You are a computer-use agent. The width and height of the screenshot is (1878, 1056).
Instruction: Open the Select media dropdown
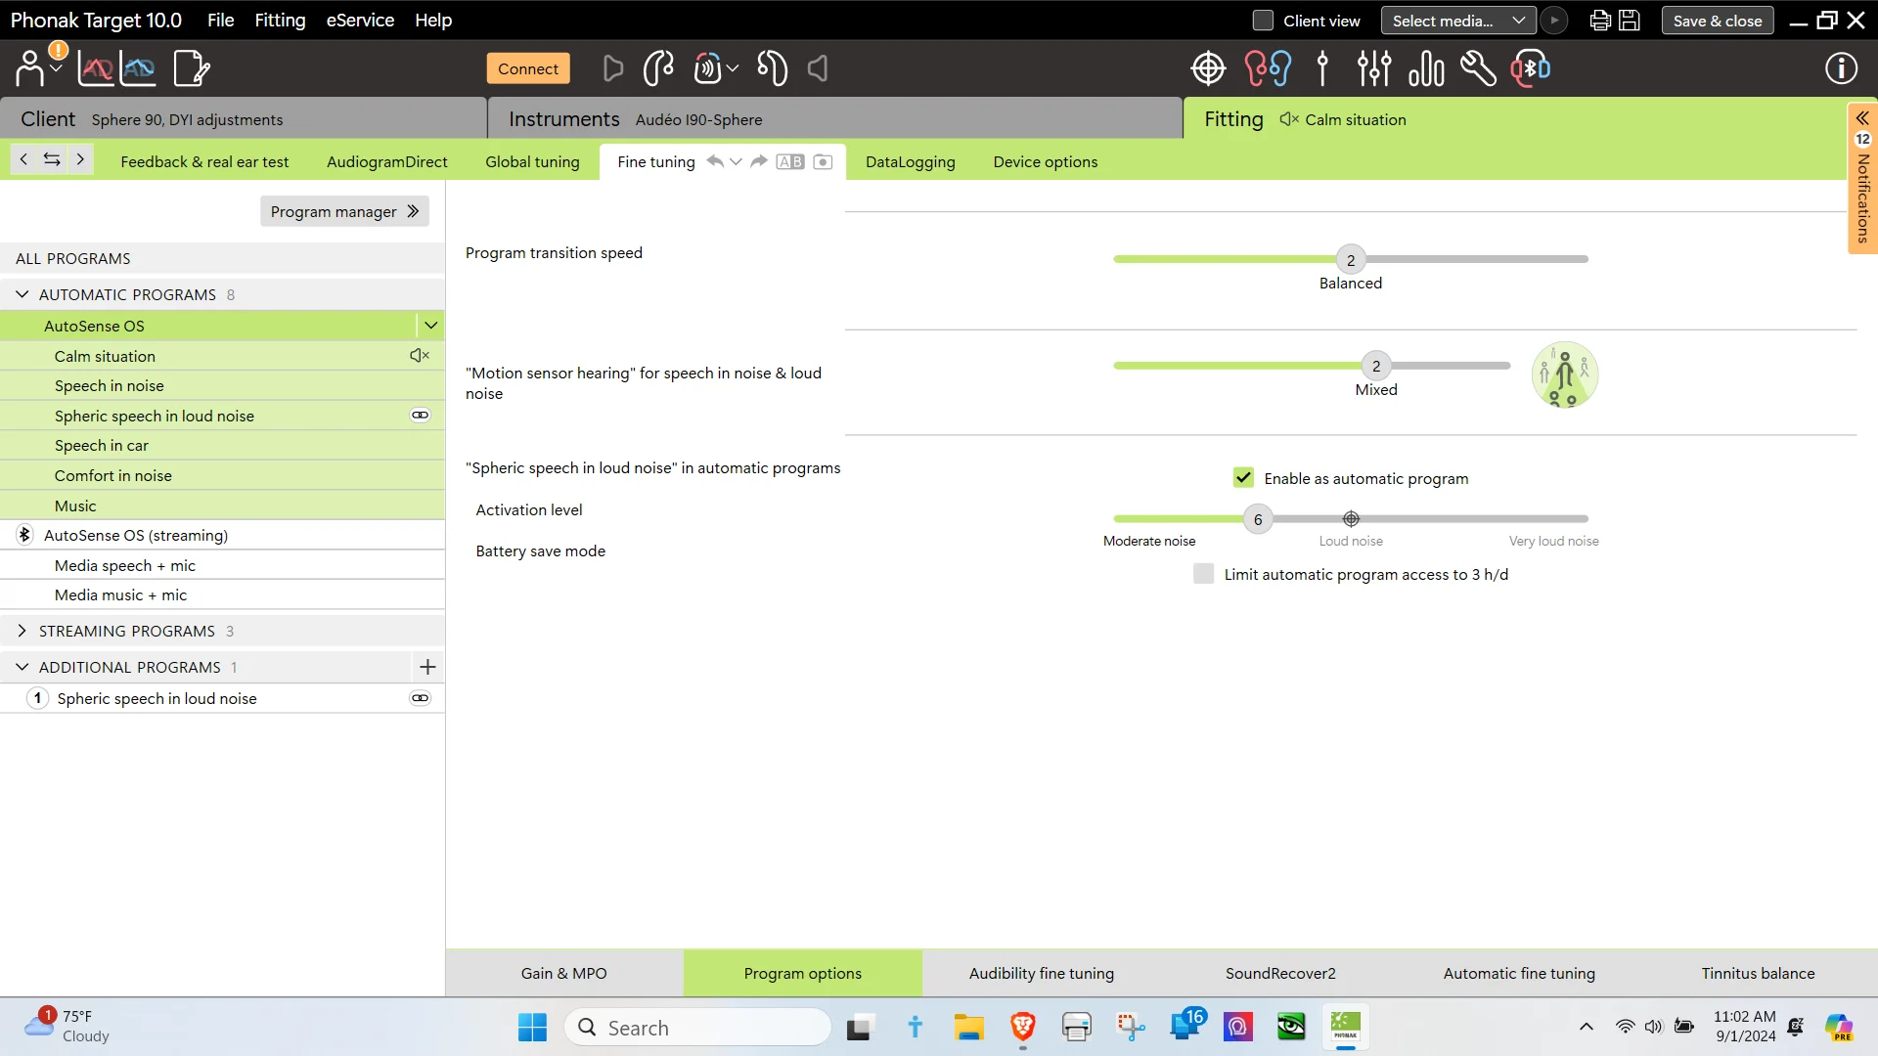(1458, 21)
